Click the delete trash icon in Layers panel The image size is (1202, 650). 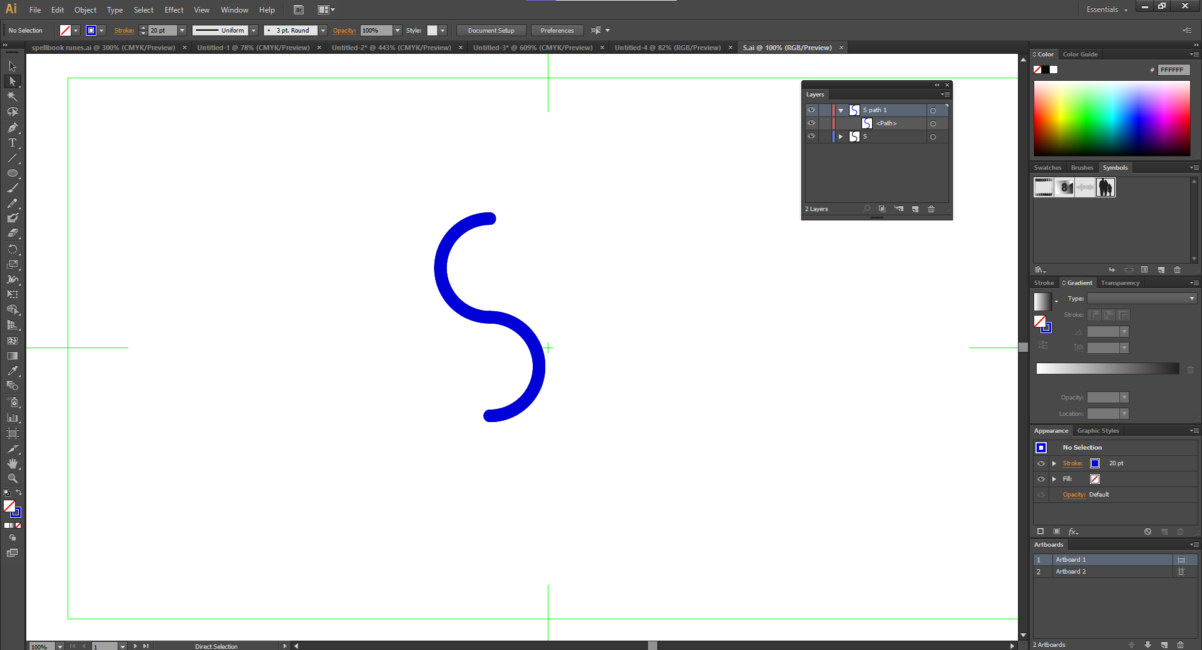point(931,209)
